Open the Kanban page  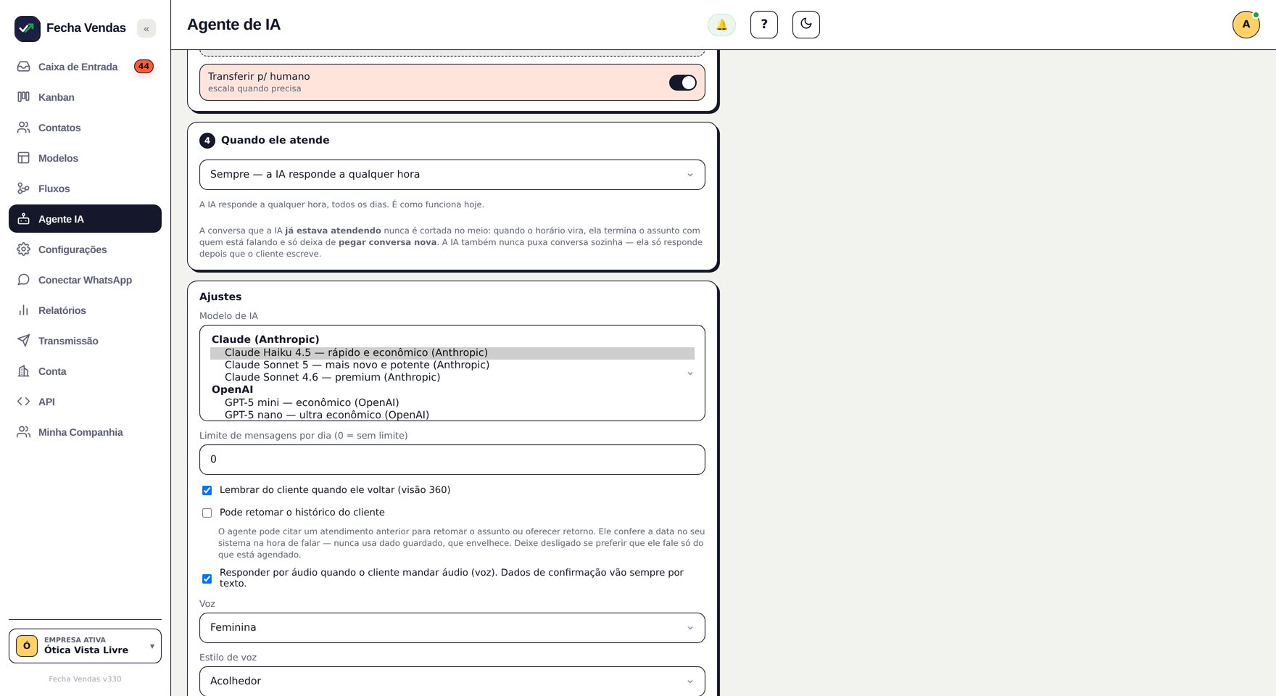[x=85, y=97]
